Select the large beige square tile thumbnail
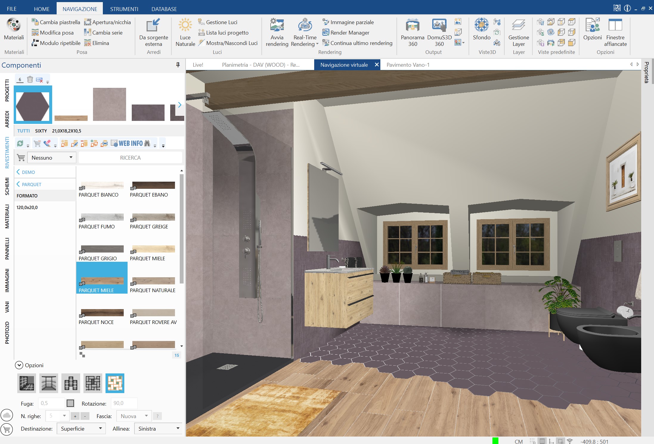The height and width of the screenshot is (444, 654). pos(109,104)
